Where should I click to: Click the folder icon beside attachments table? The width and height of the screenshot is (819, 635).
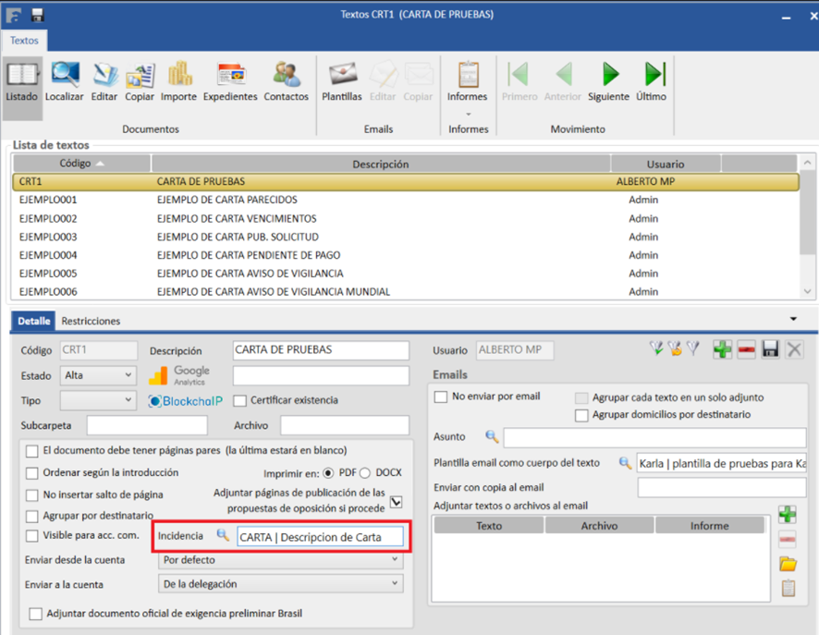(x=788, y=564)
